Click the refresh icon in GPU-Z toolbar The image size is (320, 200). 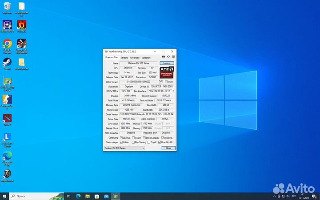pos(168,57)
